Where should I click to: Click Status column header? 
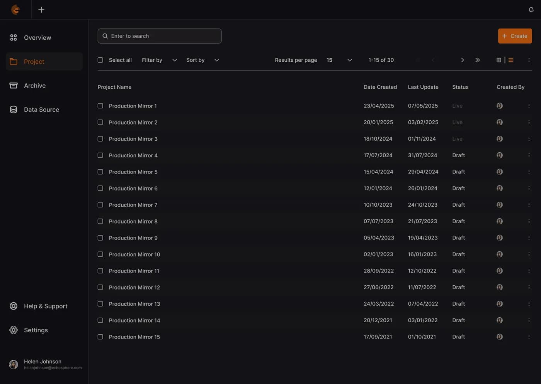click(x=460, y=87)
